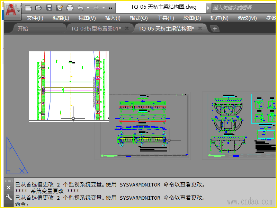
Task: Create a new drawing with New icon
Action: [x=28, y=8]
